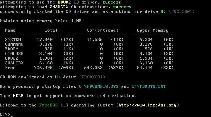Click the (11K) SYSTEM conventional size
211x117 pixels.
tap(117, 39)
